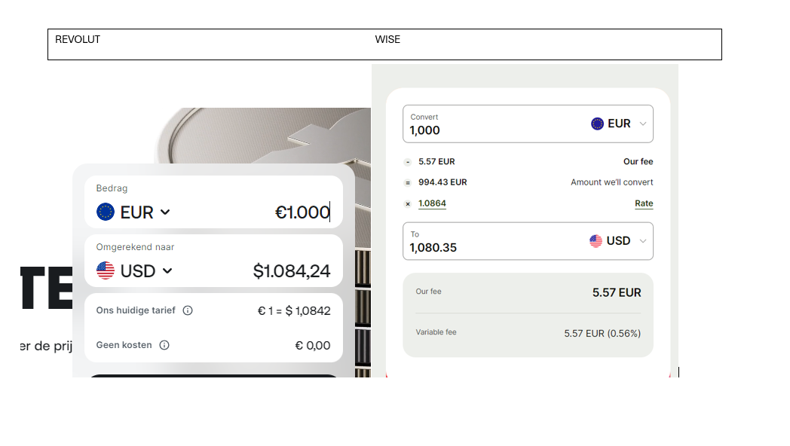
Task: Click the multiply icon beside 1.0864
Action: [x=408, y=203]
